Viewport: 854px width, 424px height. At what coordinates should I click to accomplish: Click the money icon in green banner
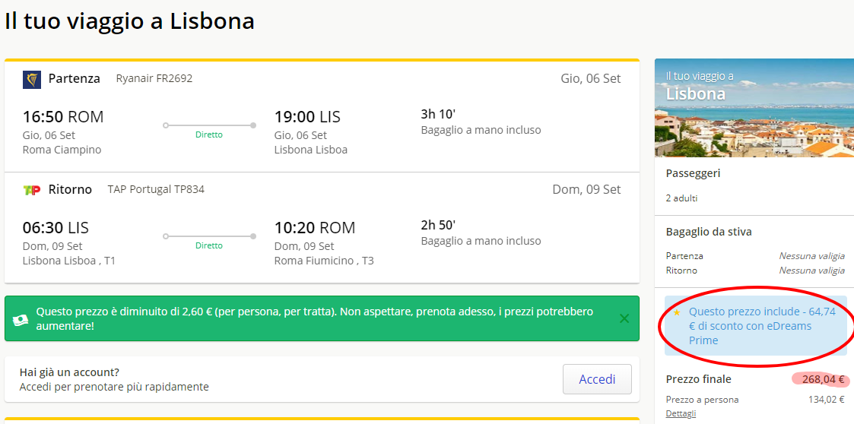click(x=21, y=319)
